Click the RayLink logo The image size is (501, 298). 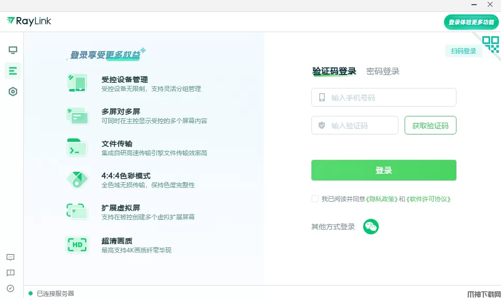pos(28,21)
